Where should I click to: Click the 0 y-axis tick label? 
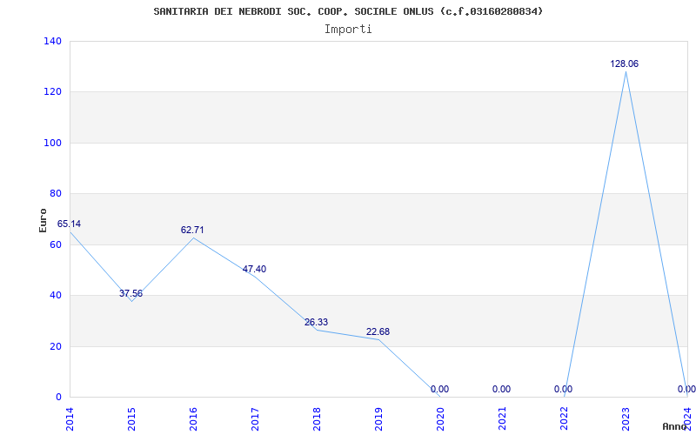[58, 397]
